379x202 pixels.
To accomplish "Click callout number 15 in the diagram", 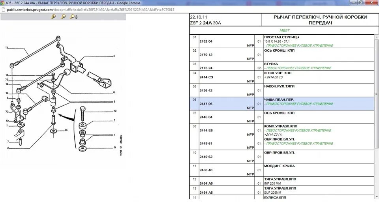I will (7, 75).
